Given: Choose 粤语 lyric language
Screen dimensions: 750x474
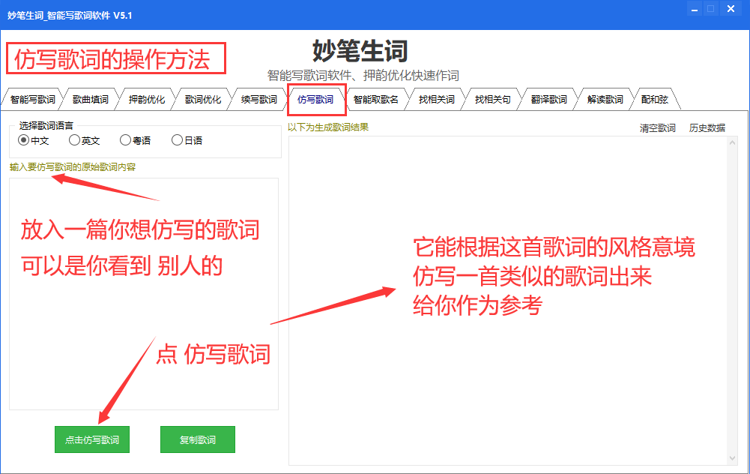Looking at the screenshot, I should pos(136,140).
